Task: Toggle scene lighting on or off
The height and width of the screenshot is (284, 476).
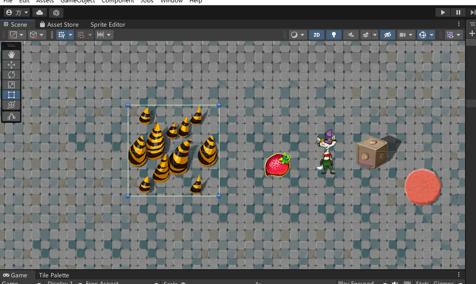Action: click(334, 34)
